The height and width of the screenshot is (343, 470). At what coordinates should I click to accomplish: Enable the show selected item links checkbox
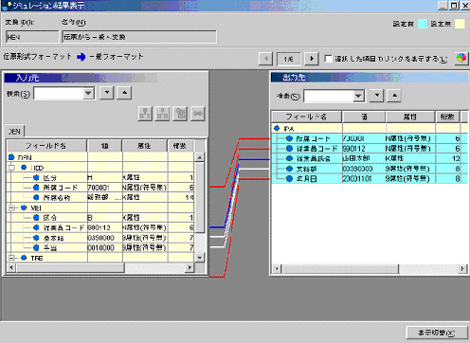coord(329,59)
